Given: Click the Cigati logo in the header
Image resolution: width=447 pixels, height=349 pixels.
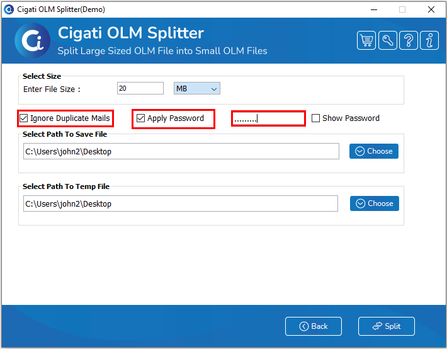Looking at the screenshot, I should [x=33, y=40].
